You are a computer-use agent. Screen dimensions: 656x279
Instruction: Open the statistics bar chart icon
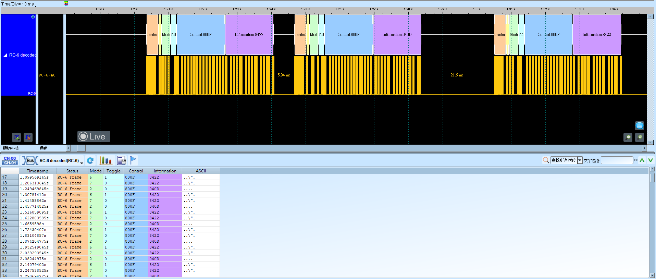[106, 160]
